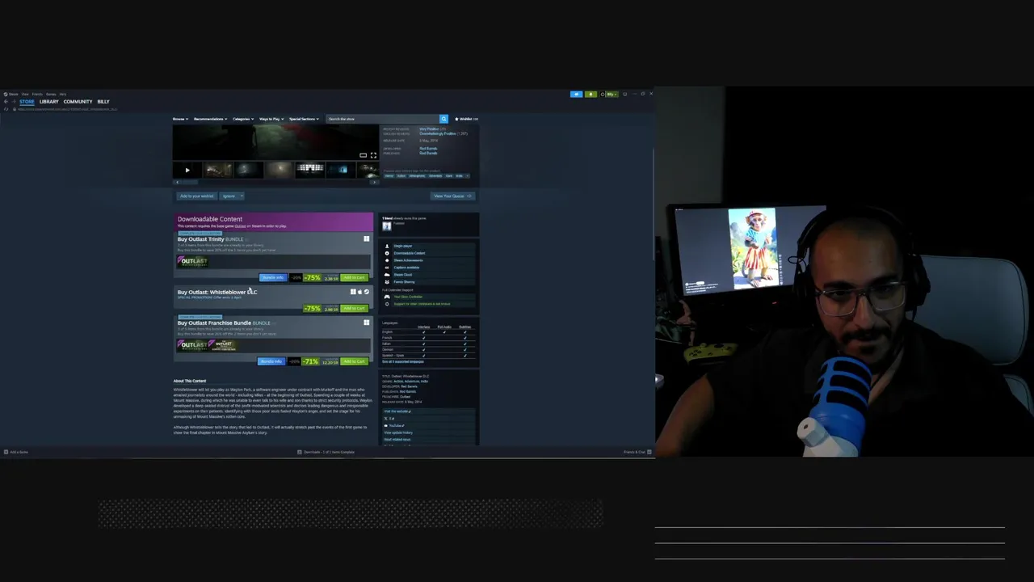
Task: Open the Steam menu in title bar
Action: pos(13,95)
